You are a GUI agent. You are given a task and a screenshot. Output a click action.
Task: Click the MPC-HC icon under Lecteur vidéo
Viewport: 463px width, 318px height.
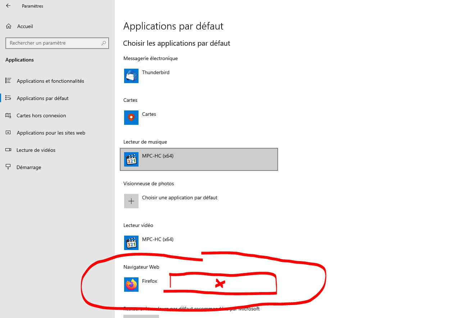pyautogui.click(x=131, y=243)
